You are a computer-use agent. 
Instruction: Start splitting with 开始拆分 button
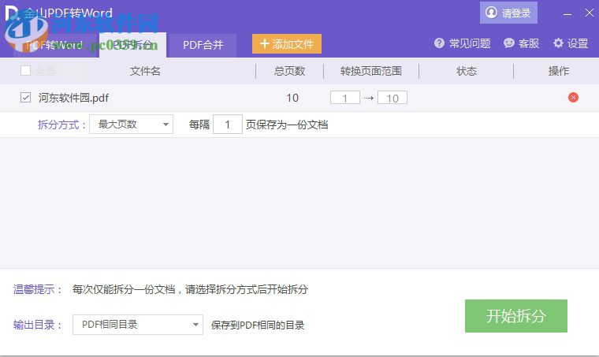[515, 316]
